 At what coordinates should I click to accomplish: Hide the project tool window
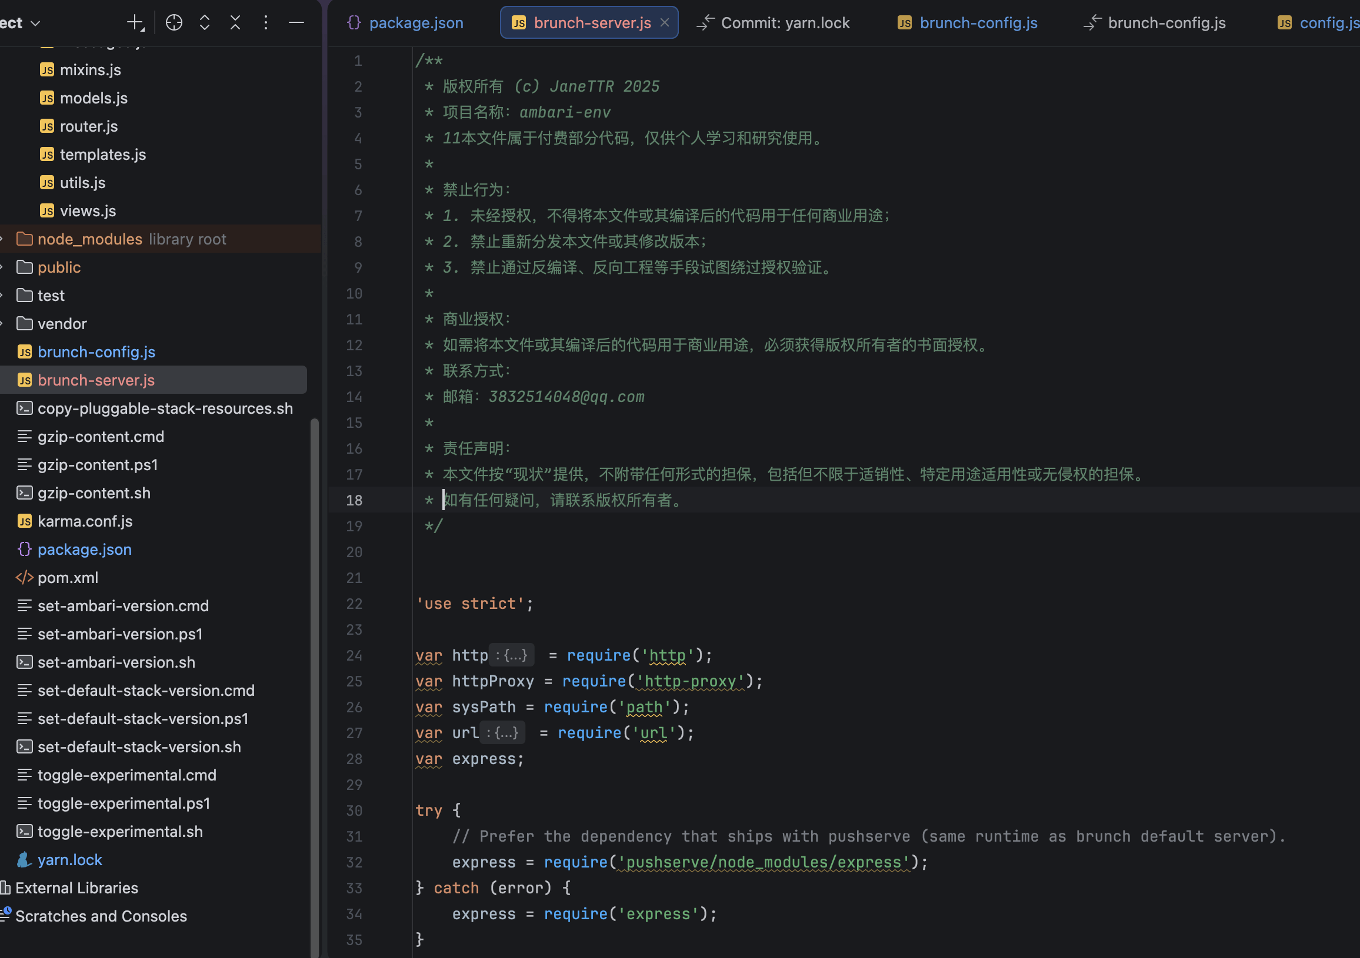[x=296, y=23]
